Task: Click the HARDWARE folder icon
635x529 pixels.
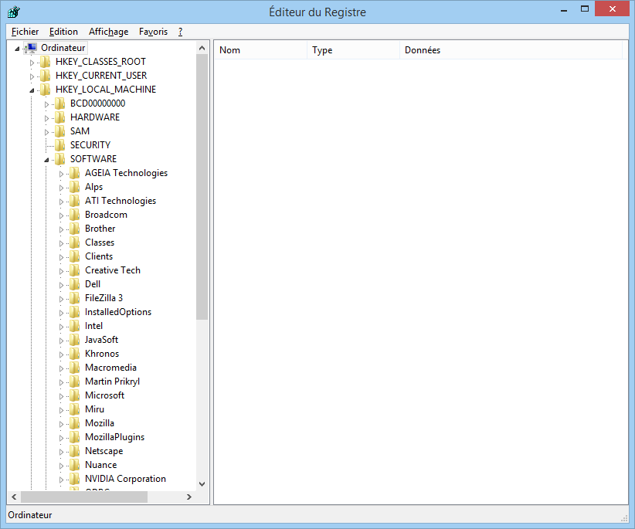Action: 60,117
